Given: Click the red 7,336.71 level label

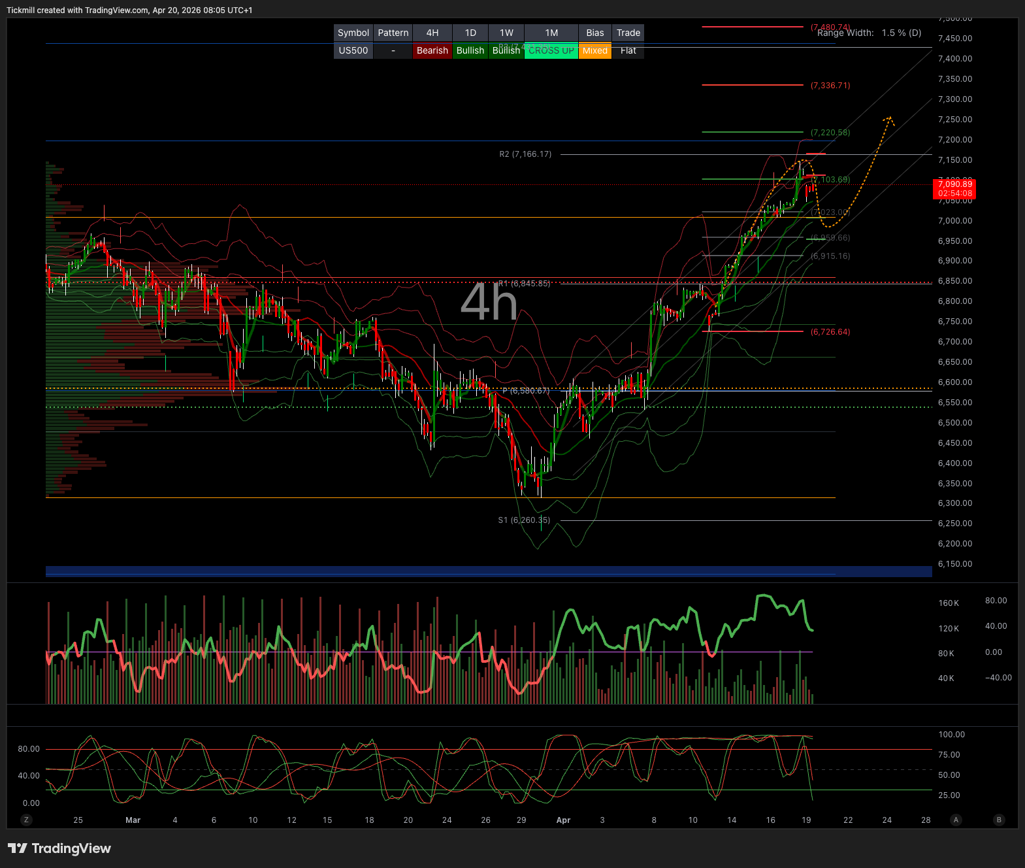Looking at the screenshot, I should click(830, 86).
